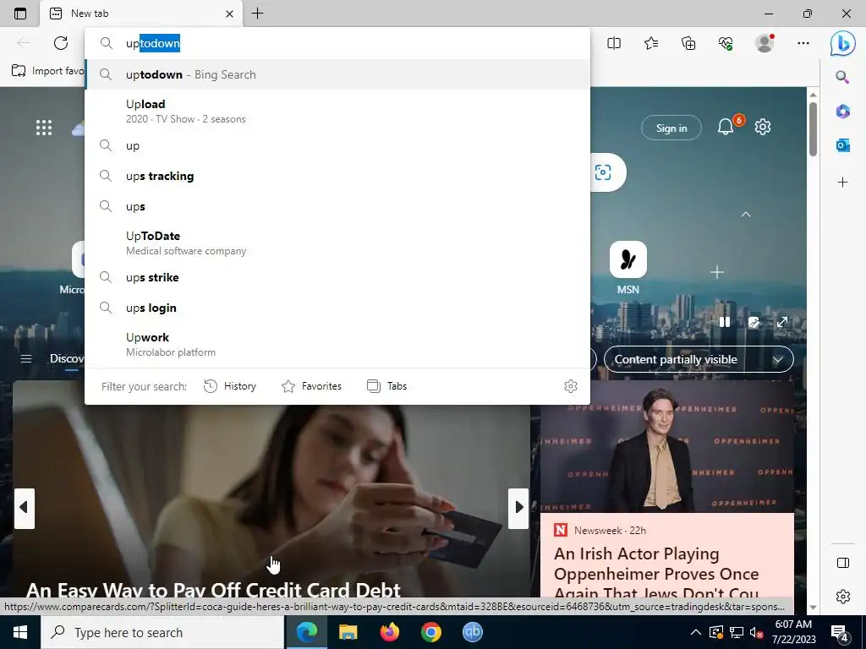Viewport: 866px width, 649px height.
Task: Open notifications bell icon
Action: click(x=726, y=127)
